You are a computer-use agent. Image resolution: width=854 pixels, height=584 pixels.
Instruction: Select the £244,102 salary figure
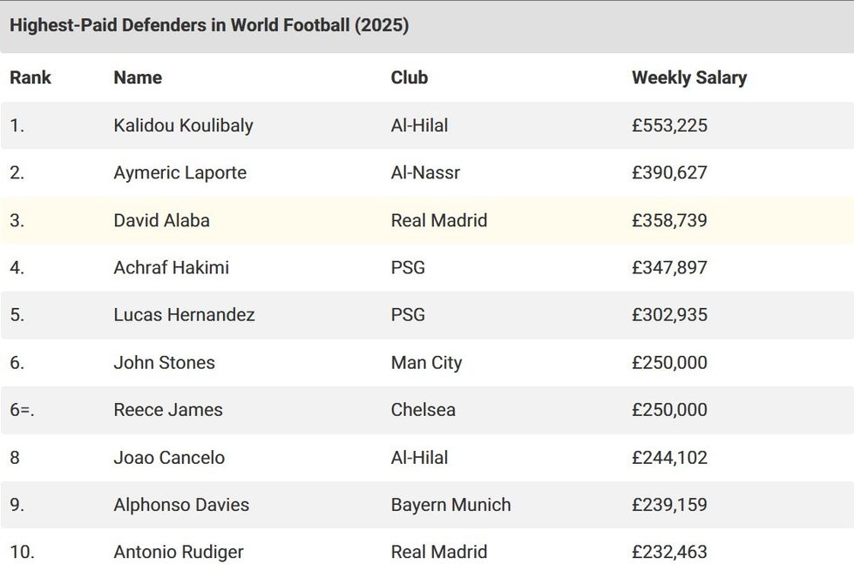tap(669, 457)
